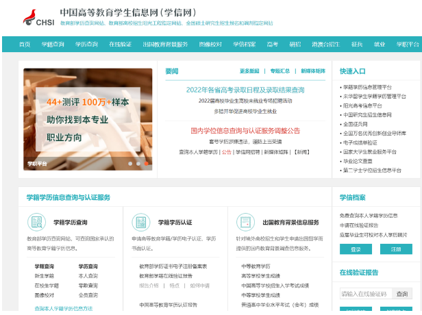Open 研招 navigation item
The image size is (422, 315).
tap(295, 45)
